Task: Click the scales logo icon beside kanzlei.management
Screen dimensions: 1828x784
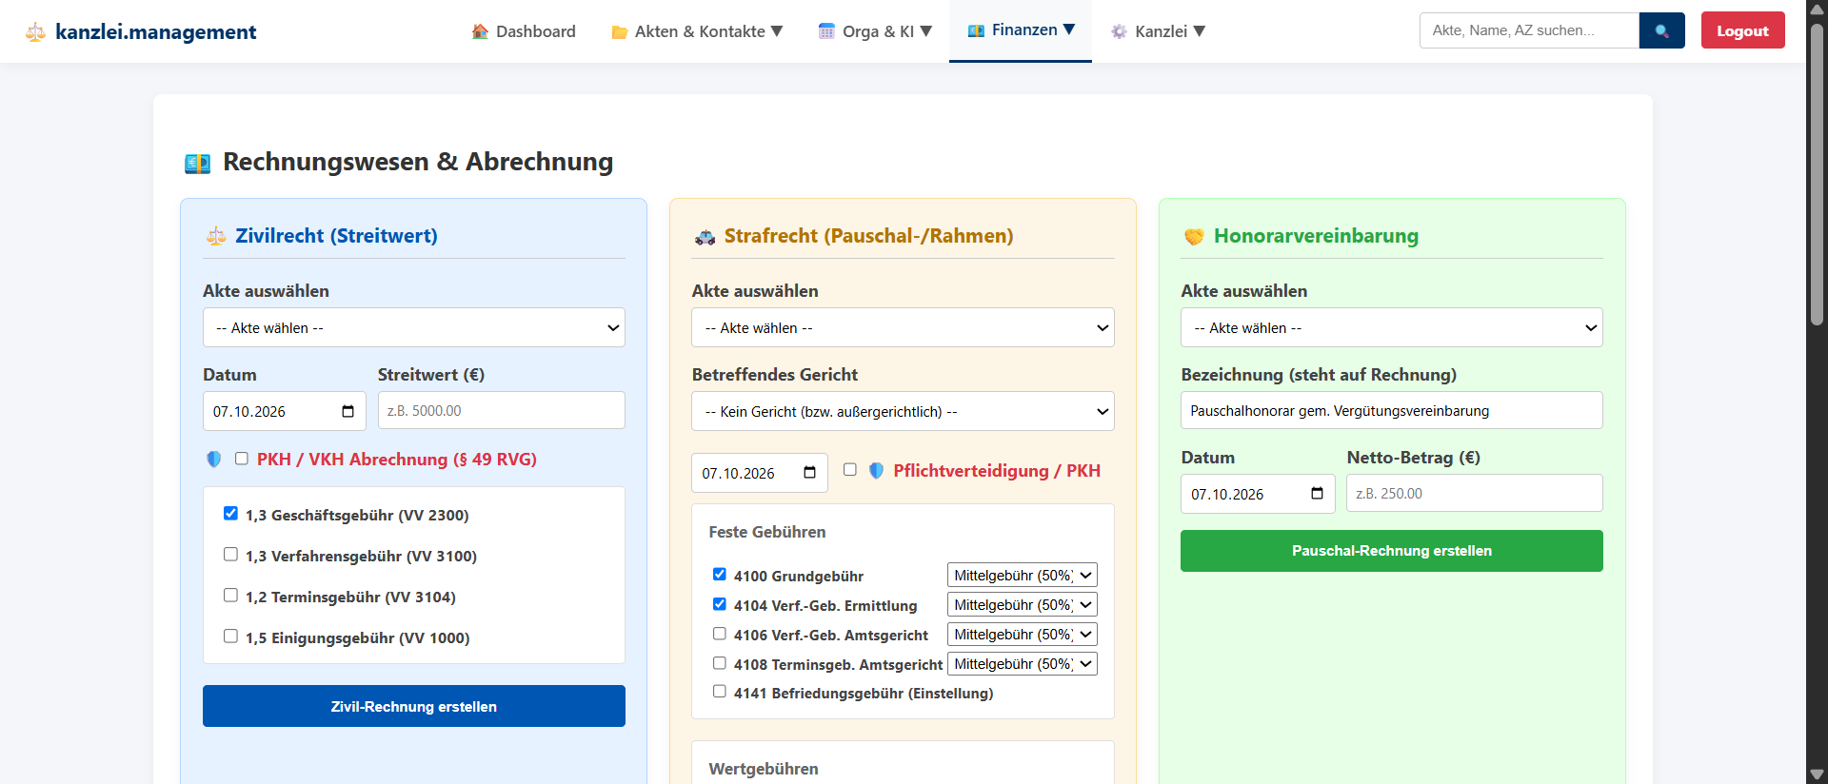Action: pos(35,32)
